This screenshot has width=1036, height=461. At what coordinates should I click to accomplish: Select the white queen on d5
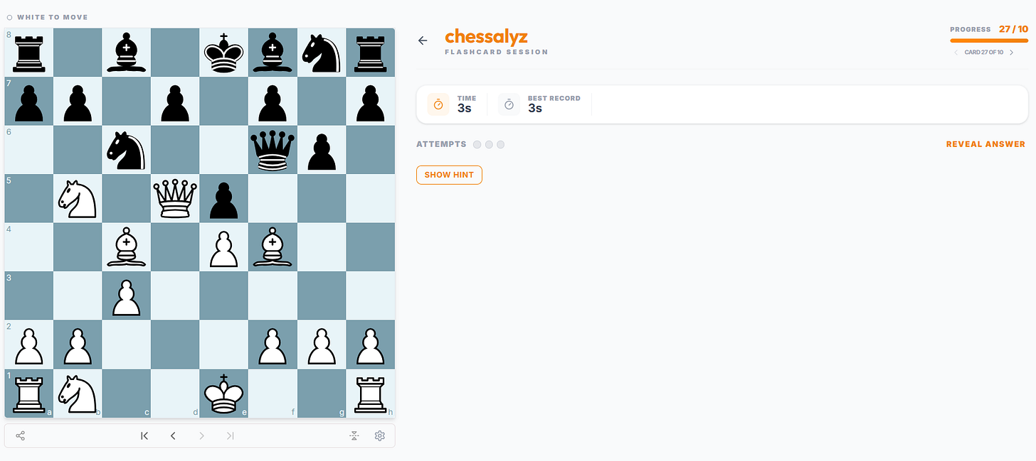175,199
